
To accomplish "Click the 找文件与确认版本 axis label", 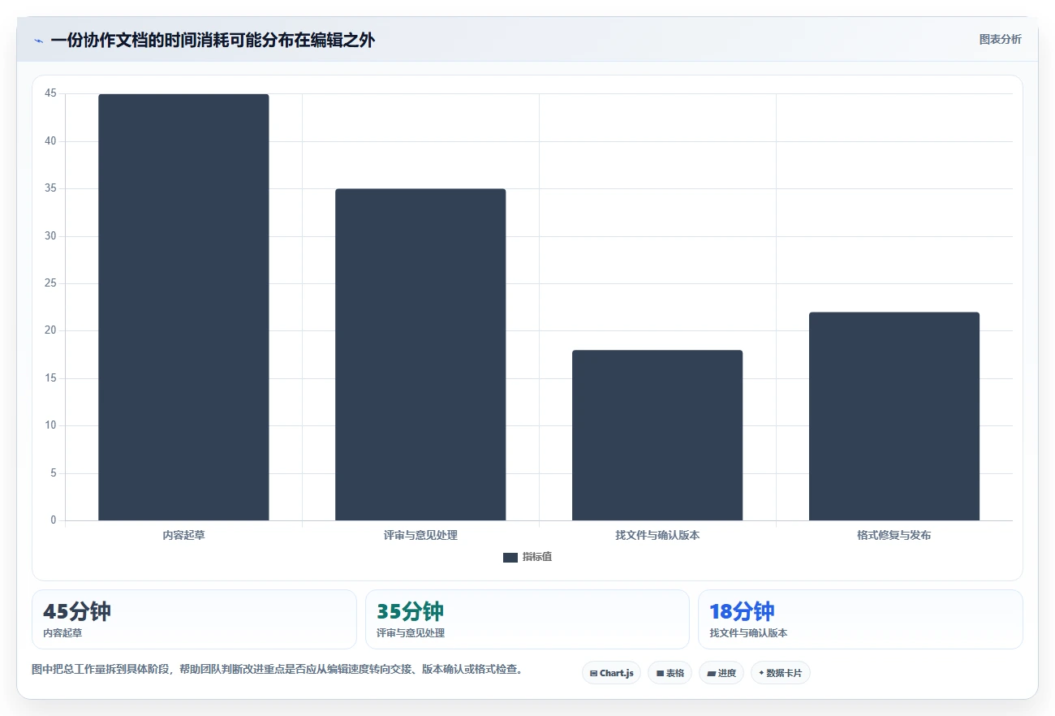I will coord(657,535).
